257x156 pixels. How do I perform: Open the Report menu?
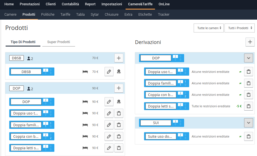coord(90,4)
